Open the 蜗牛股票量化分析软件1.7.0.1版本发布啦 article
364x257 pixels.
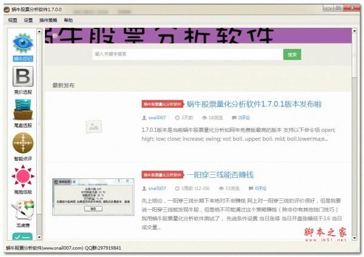(254, 104)
